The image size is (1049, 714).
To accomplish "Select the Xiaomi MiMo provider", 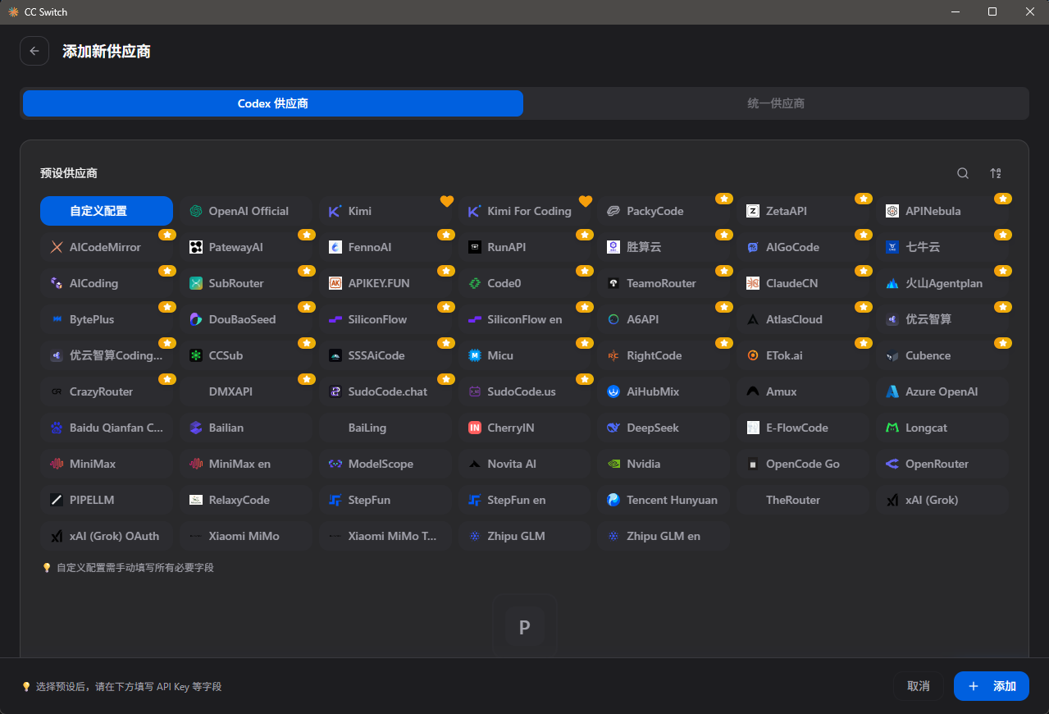I will point(246,536).
